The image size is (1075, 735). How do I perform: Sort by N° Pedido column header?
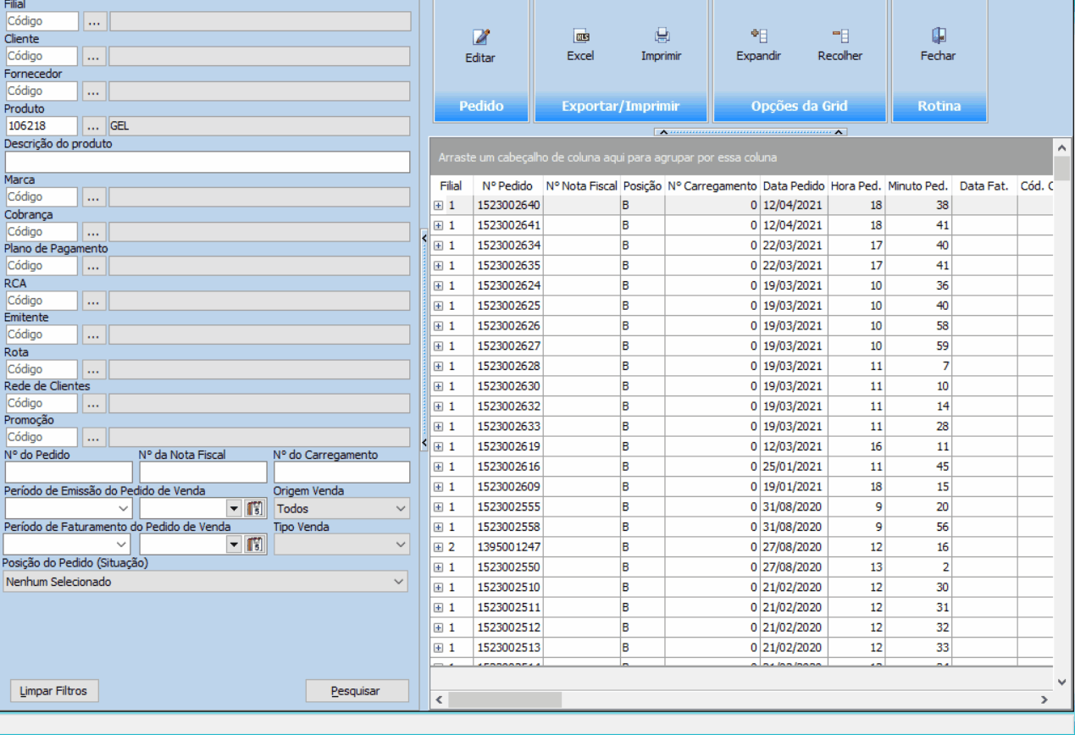tap(508, 185)
